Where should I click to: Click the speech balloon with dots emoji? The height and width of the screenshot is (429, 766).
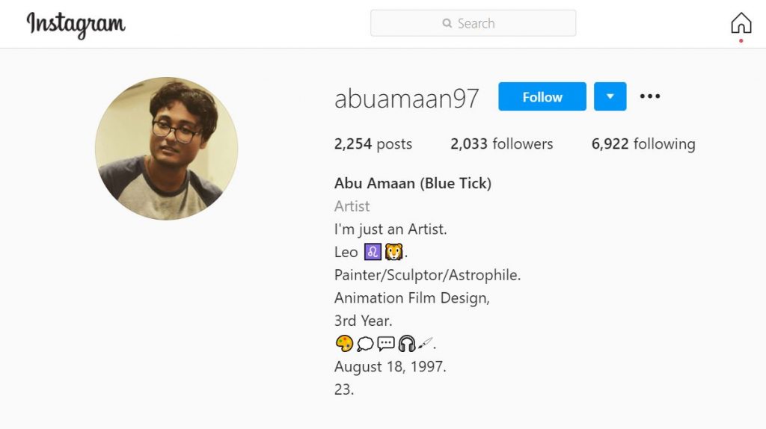point(386,344)
